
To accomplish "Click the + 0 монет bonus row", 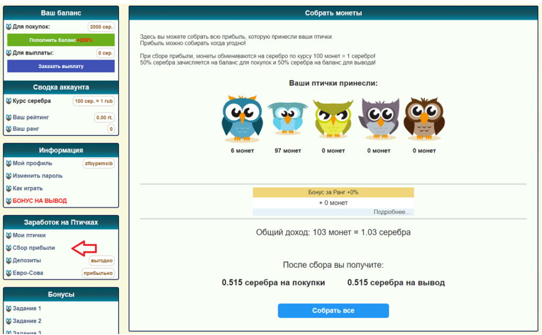I will (x=333, y=203).
